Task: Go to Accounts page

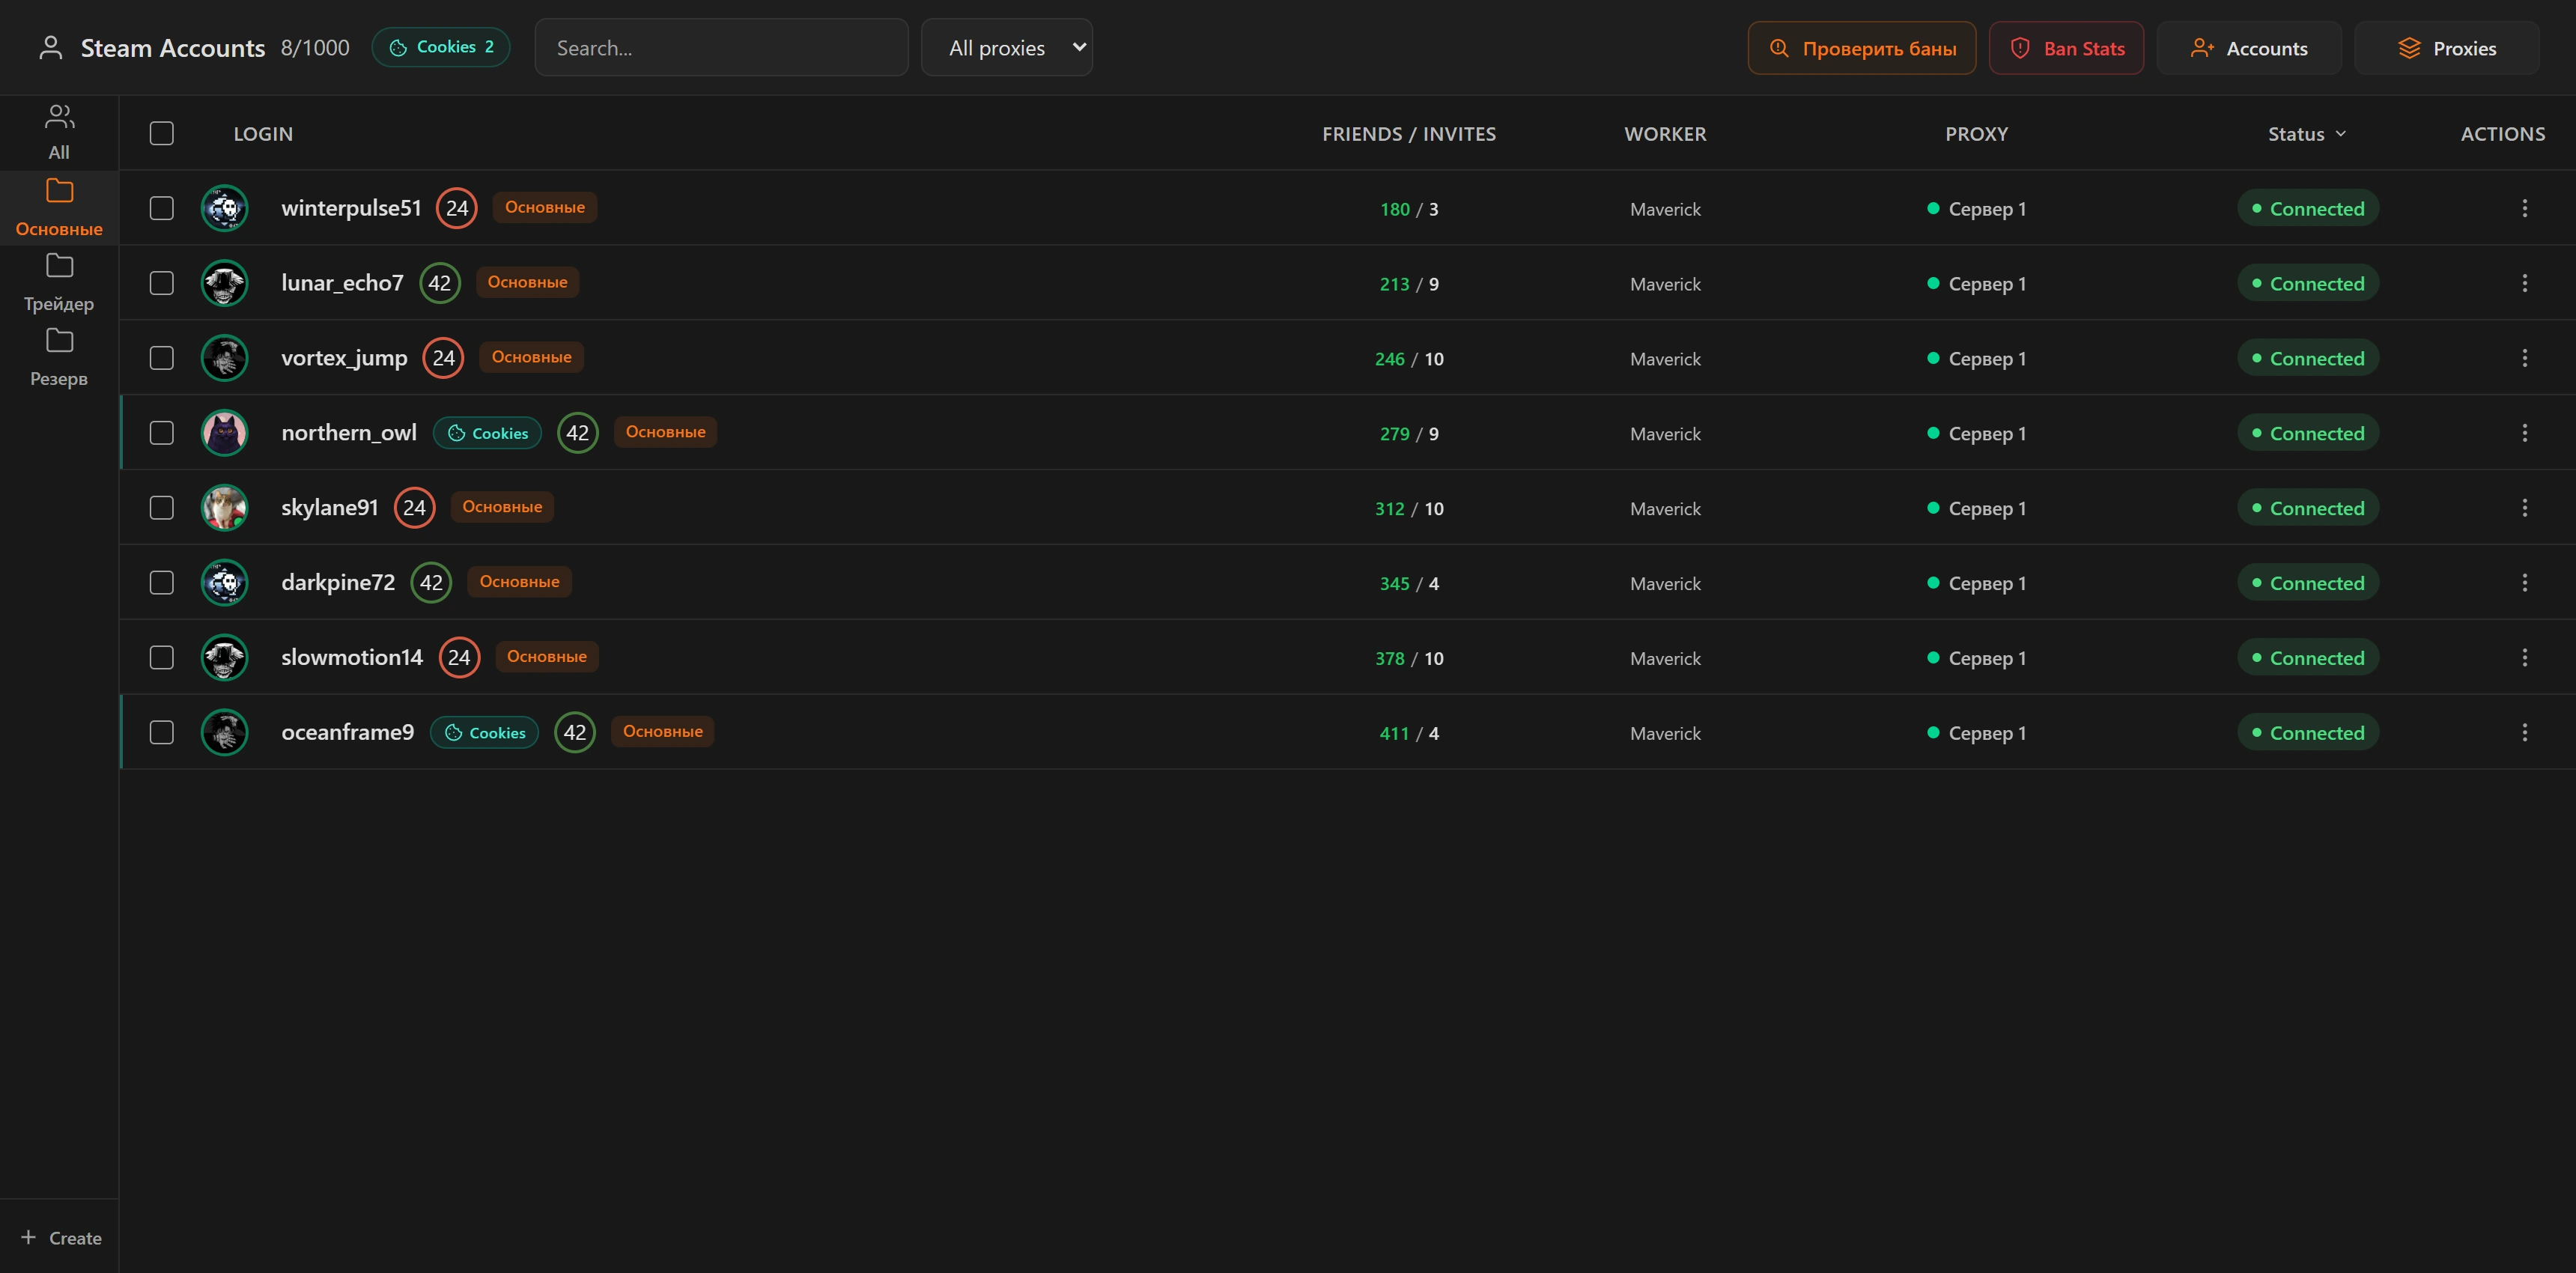Action: pyautogui.click(x=2248, y=48)
